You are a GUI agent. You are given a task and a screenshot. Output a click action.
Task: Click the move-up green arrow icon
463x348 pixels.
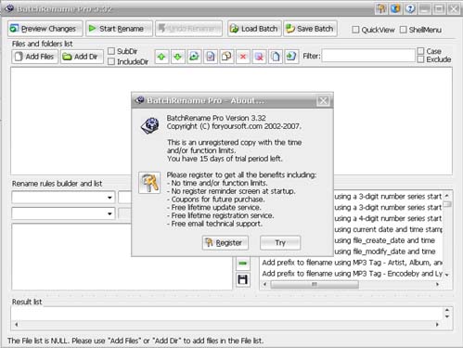pyautogui.click(x=161, y=57)
